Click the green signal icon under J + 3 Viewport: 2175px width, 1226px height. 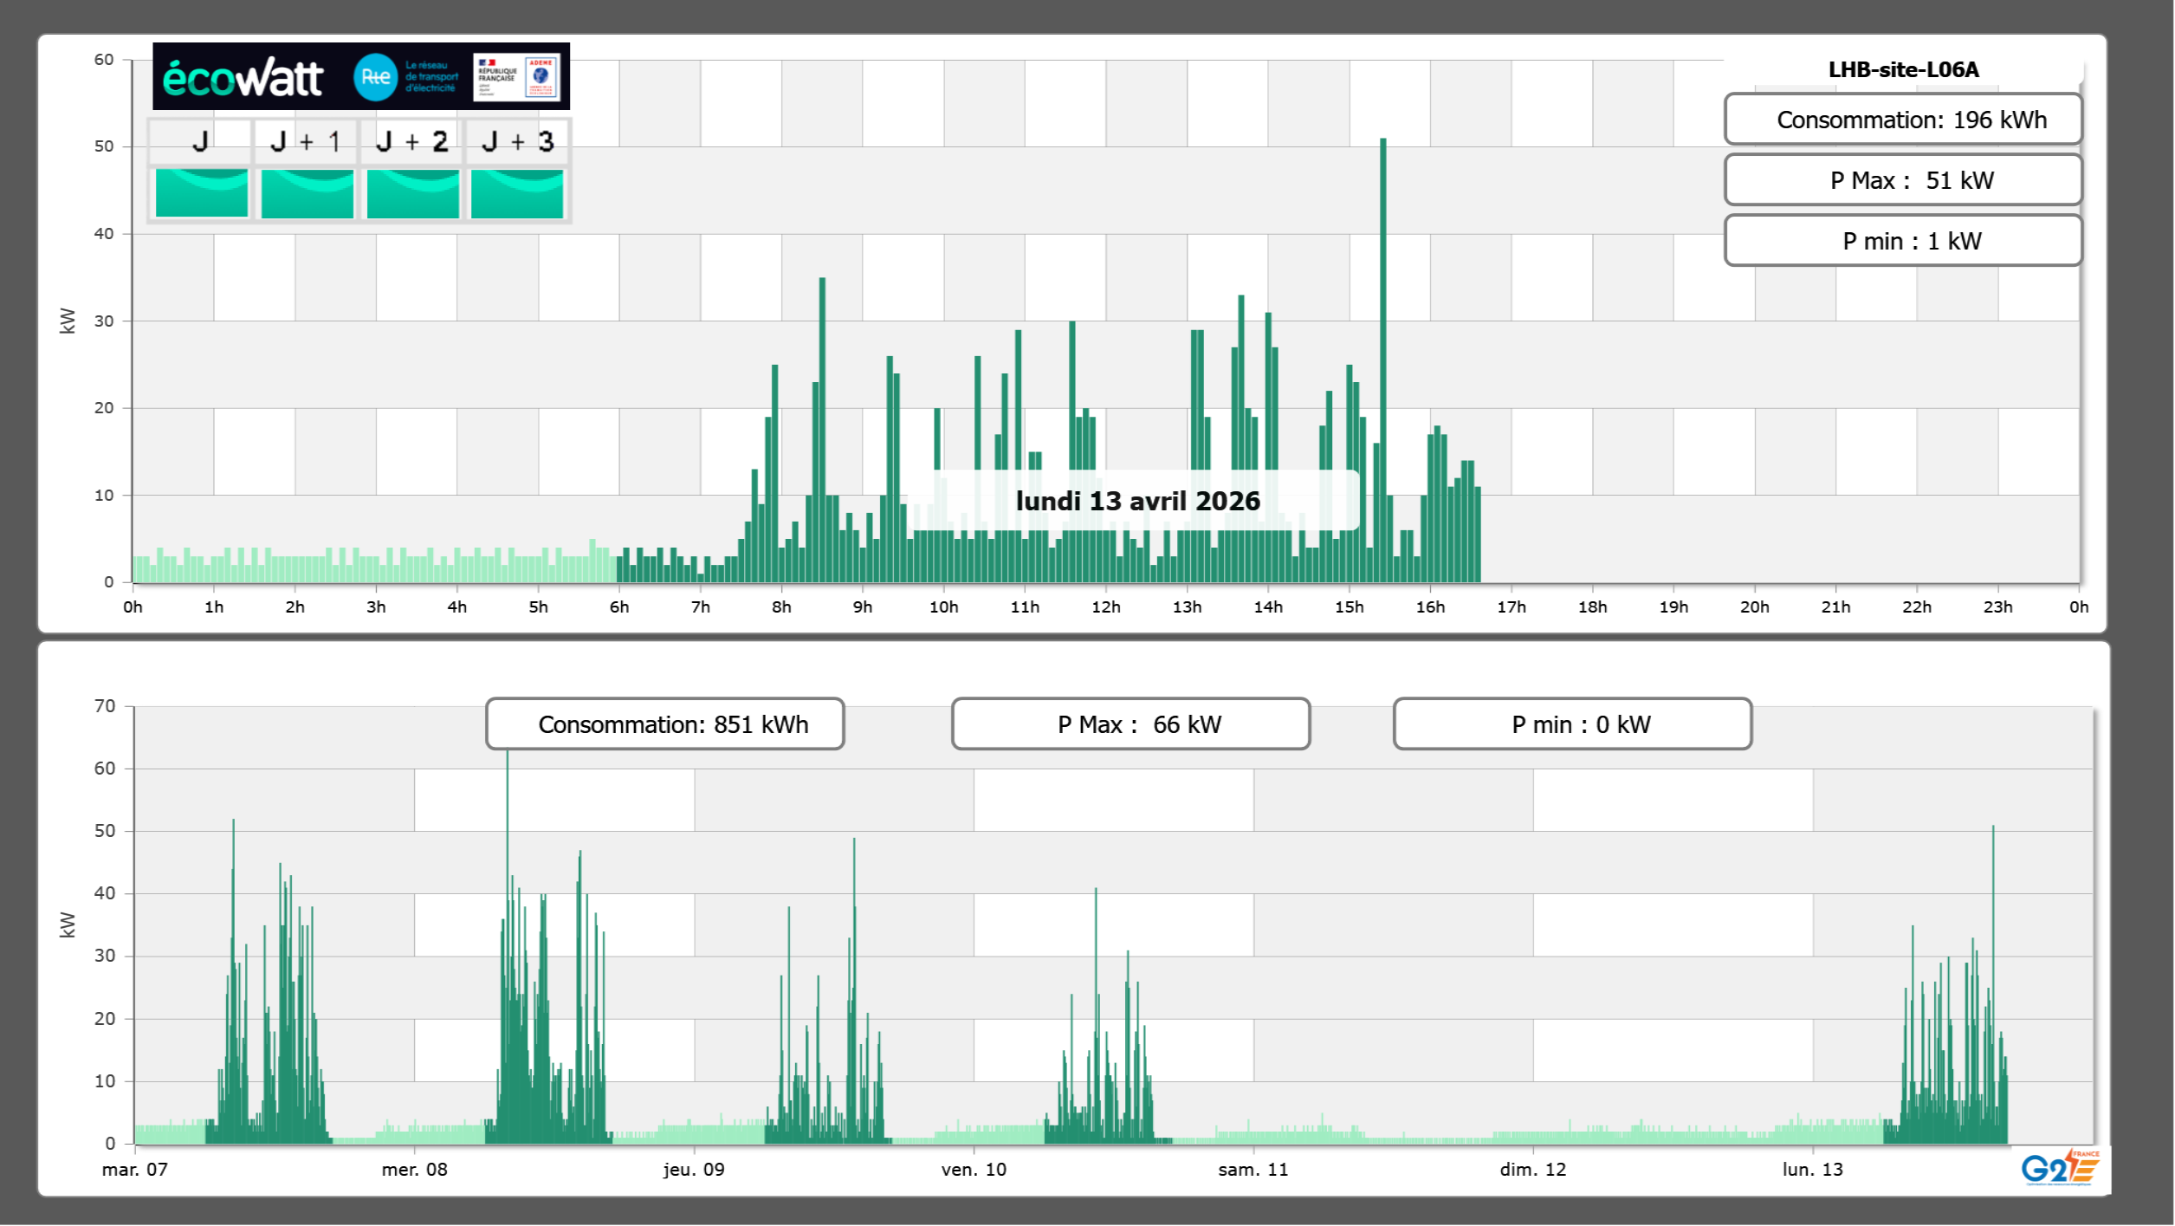tap(517, 193)
